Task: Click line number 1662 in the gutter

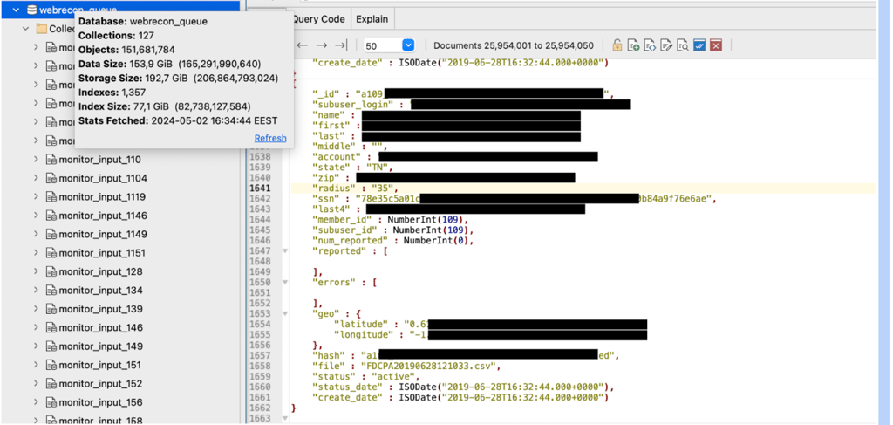Action: (260, 408)
